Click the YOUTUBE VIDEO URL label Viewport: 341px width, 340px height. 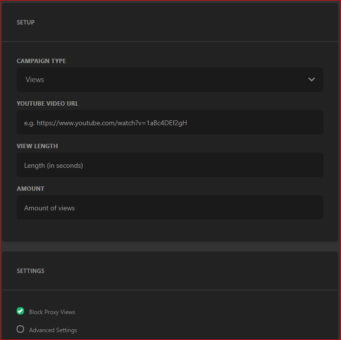(47, 104)
